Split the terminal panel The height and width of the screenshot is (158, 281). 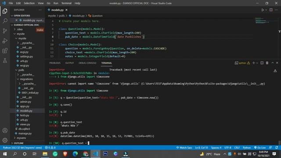(x=262, y=63)
